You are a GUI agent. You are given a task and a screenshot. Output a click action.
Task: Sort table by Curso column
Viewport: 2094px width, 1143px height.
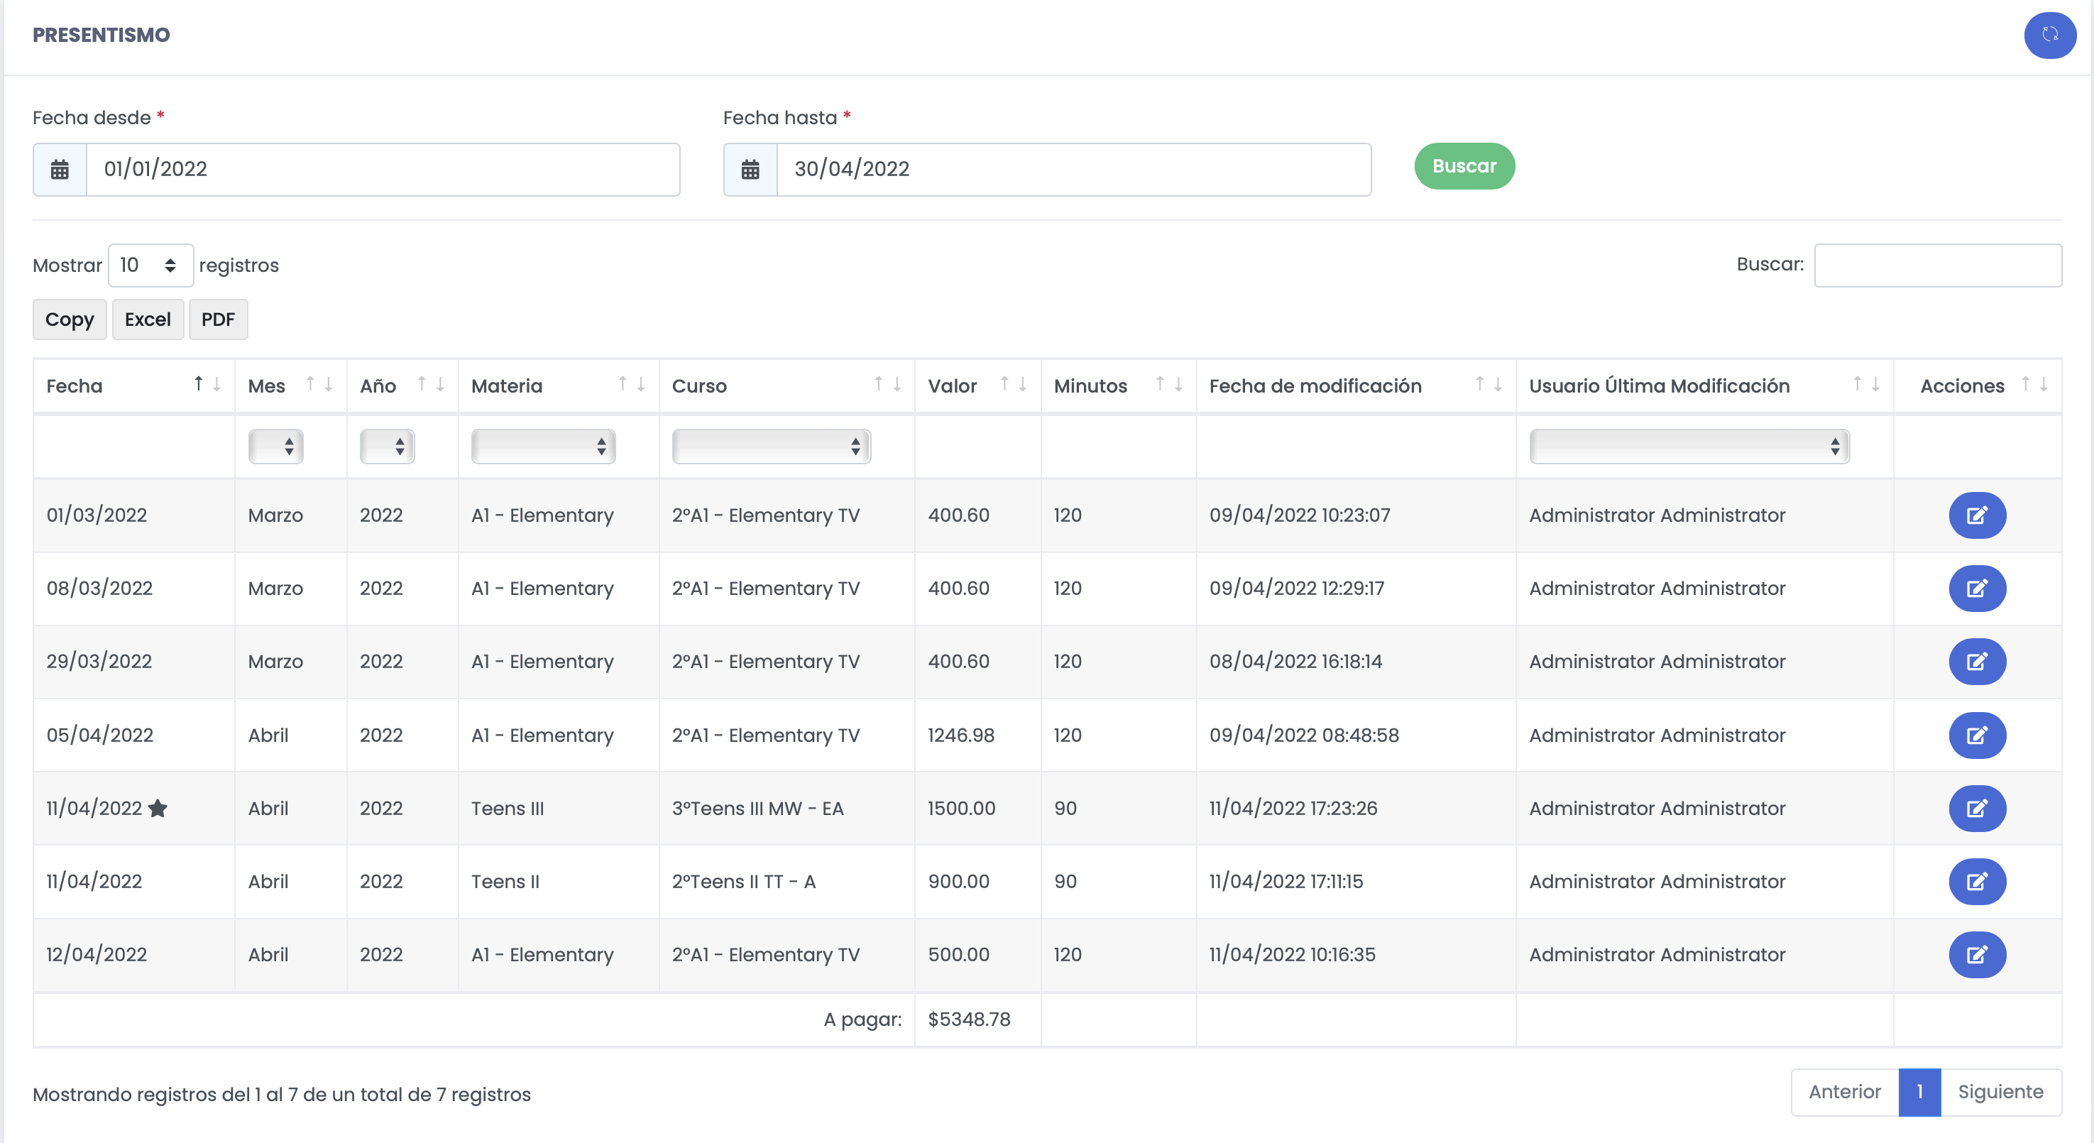click(787, 386)
